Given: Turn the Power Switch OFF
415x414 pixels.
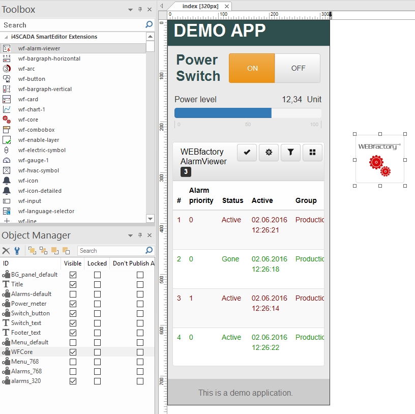Looking at the screenshot, I should click(298, 68).
